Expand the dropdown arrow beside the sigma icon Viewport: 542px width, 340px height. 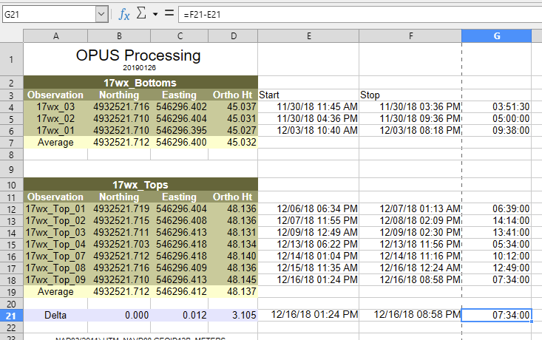[155, 14]
